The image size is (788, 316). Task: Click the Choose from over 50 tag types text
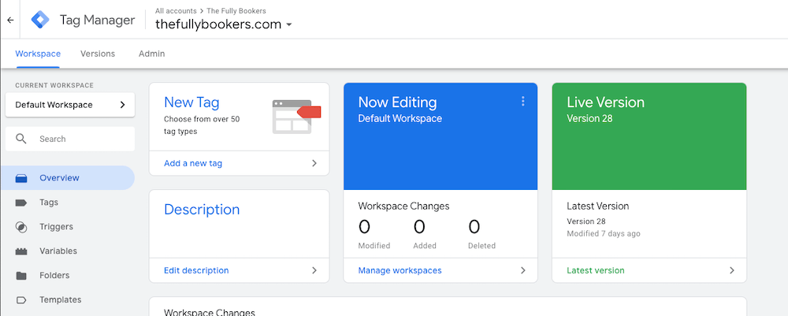click(202, 125)
